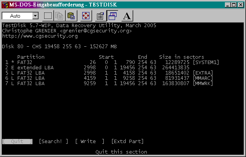Click the 'Size in sectors' column header
Screen dimensions: 246x157
click(182, 57)
